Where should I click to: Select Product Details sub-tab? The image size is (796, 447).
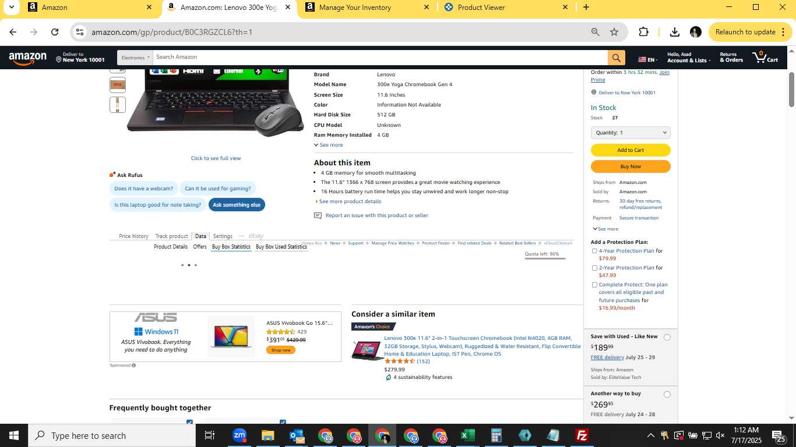[171, 247]
